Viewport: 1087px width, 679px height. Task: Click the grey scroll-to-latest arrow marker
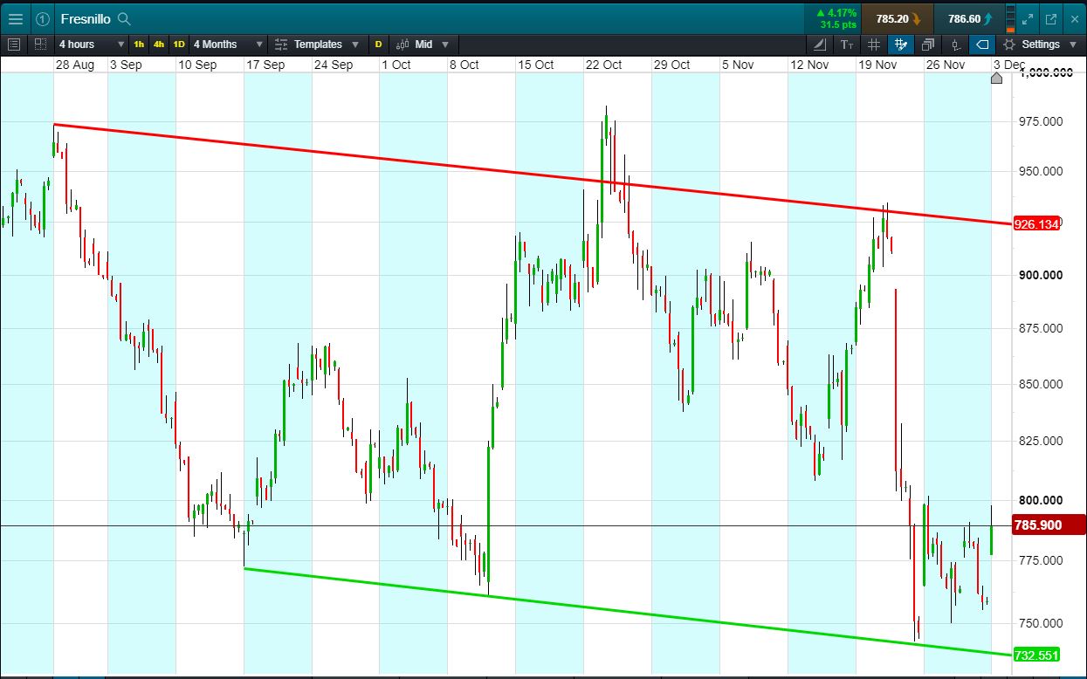click(997, 79)
